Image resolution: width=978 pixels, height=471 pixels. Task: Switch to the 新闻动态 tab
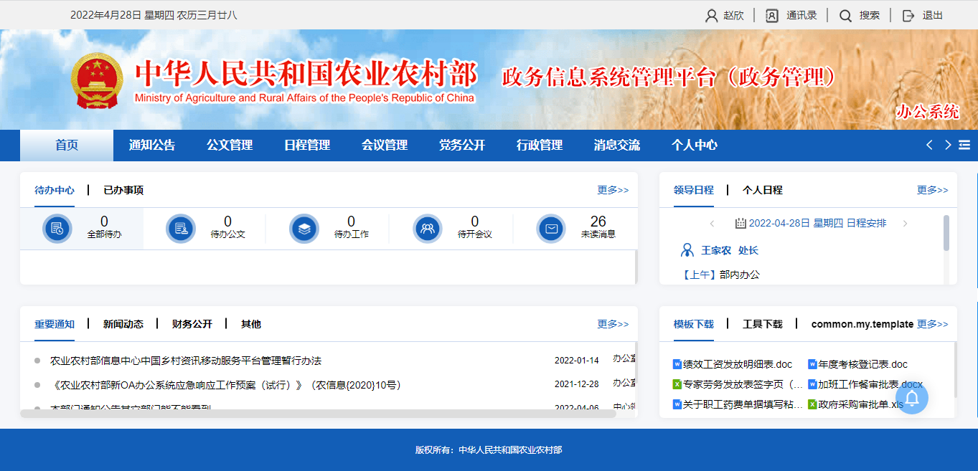(x=123, y=324)
